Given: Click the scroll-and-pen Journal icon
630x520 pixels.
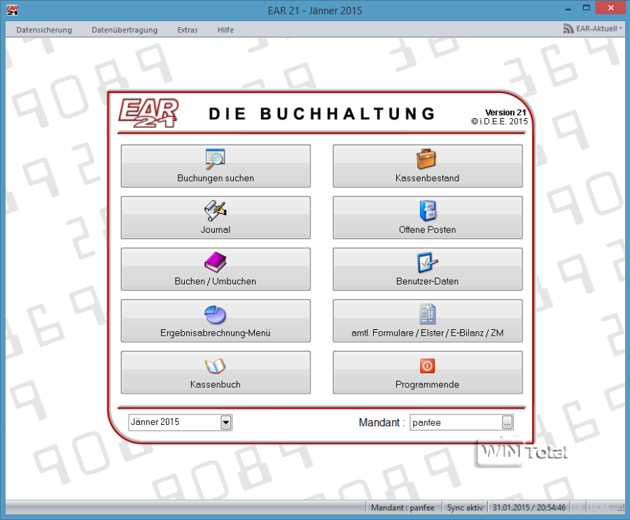Looking at the screenshot, I should [x=216, y=210].
